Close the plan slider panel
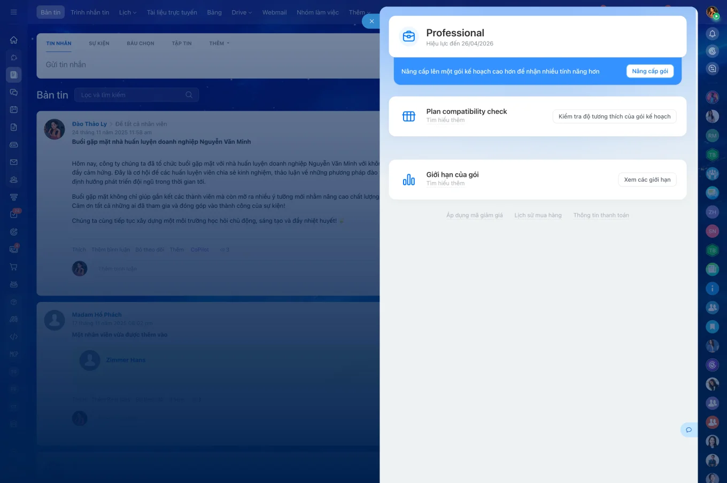727x483 pixels. point(372,21)
